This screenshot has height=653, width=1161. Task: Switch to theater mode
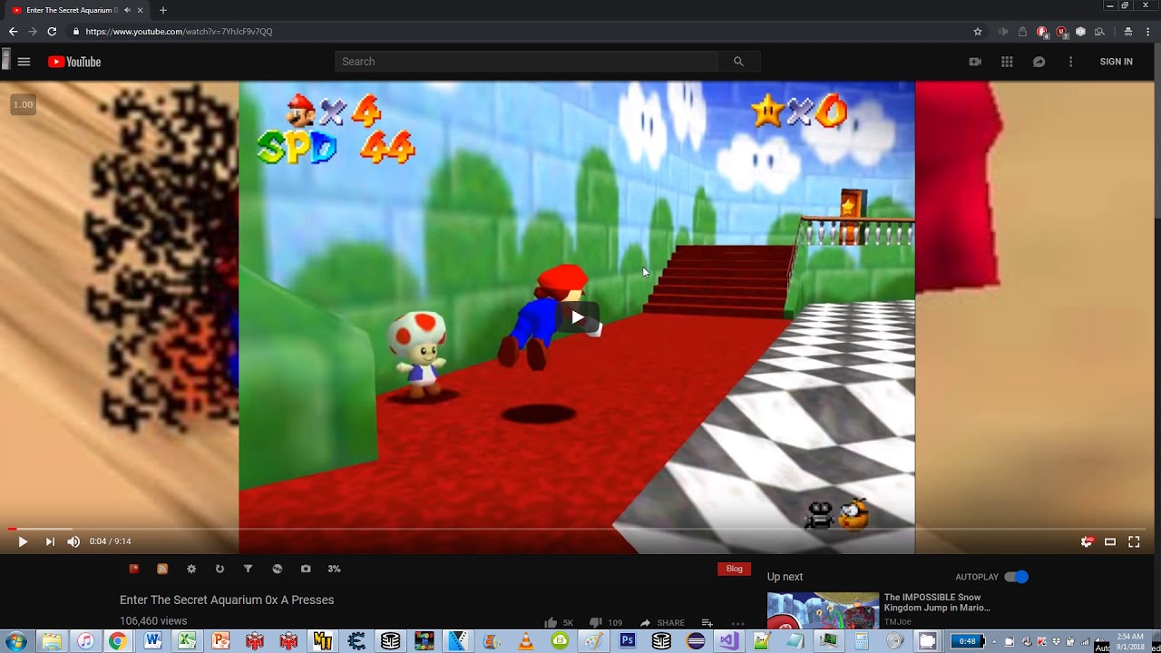pyautogui.click(x=1110, y=541)
